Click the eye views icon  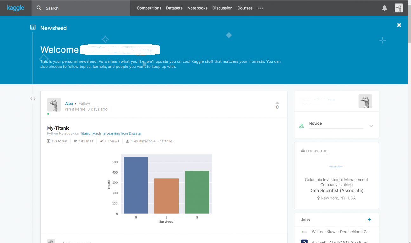click(102, 141)
